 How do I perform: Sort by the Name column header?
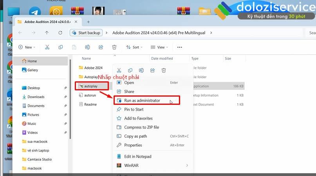[86, 58]
